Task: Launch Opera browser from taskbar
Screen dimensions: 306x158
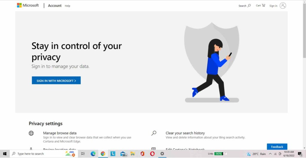Action: [152, 154]
